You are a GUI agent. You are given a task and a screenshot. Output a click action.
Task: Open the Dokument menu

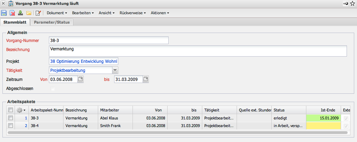coord(57,13)
